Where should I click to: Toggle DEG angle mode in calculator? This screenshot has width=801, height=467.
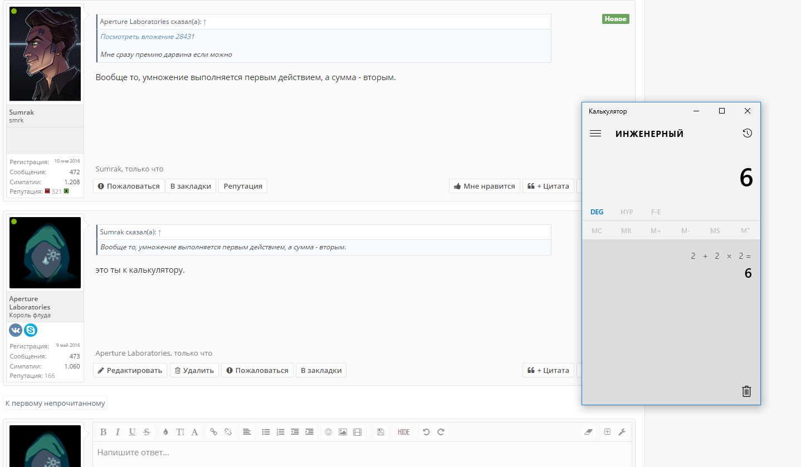tap(597, 212)
